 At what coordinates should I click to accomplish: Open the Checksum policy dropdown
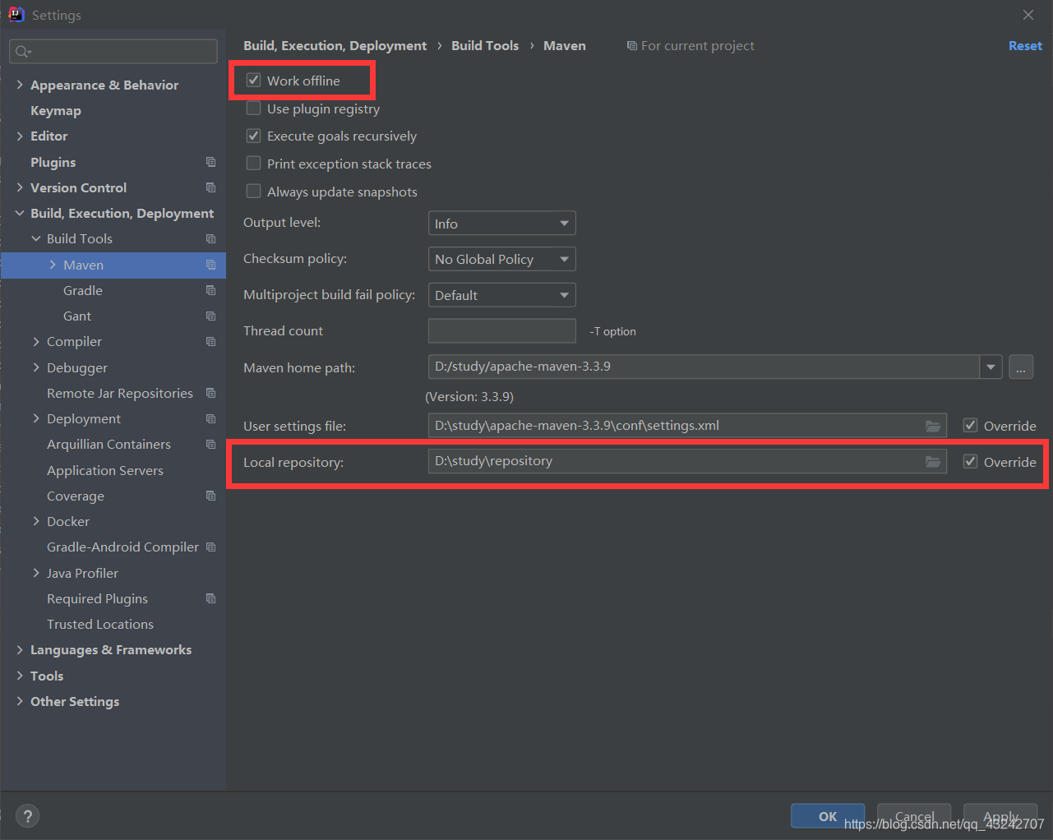(501, 259)
